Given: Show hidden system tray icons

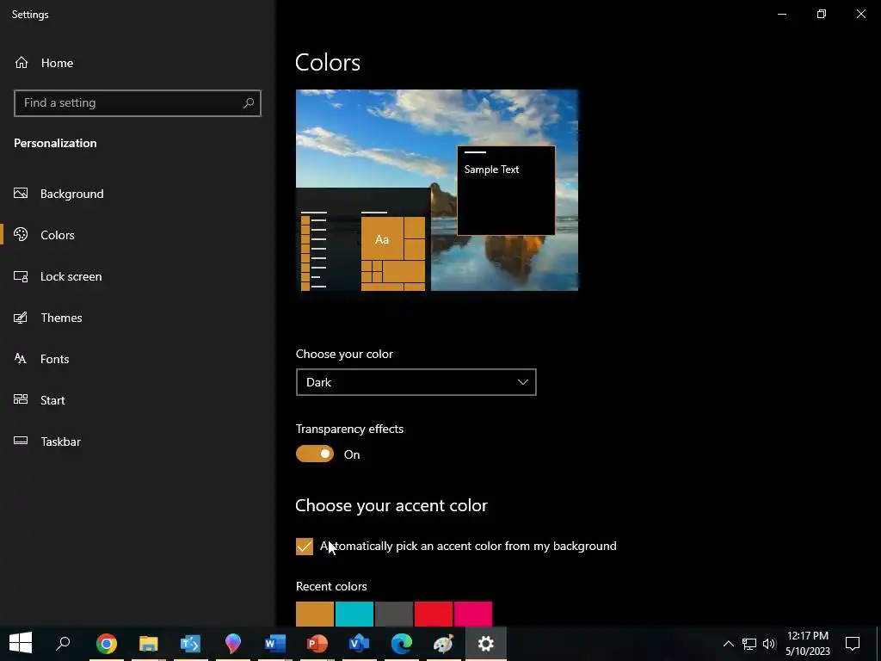Looking at the screenshot, I should pyautogui.click(x=728, y=644).
